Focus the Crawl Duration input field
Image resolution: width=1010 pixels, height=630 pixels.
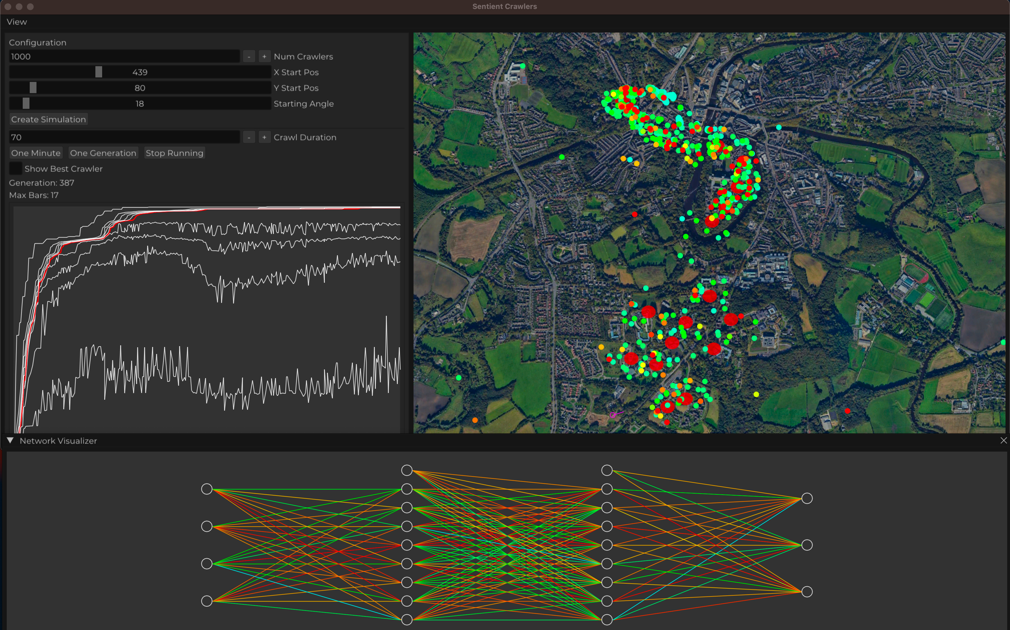[124, 137]
